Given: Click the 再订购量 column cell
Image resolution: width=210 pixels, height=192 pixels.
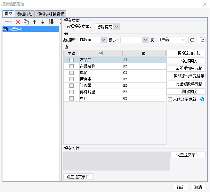Looking at the screenshot, I should click(101, 92).
